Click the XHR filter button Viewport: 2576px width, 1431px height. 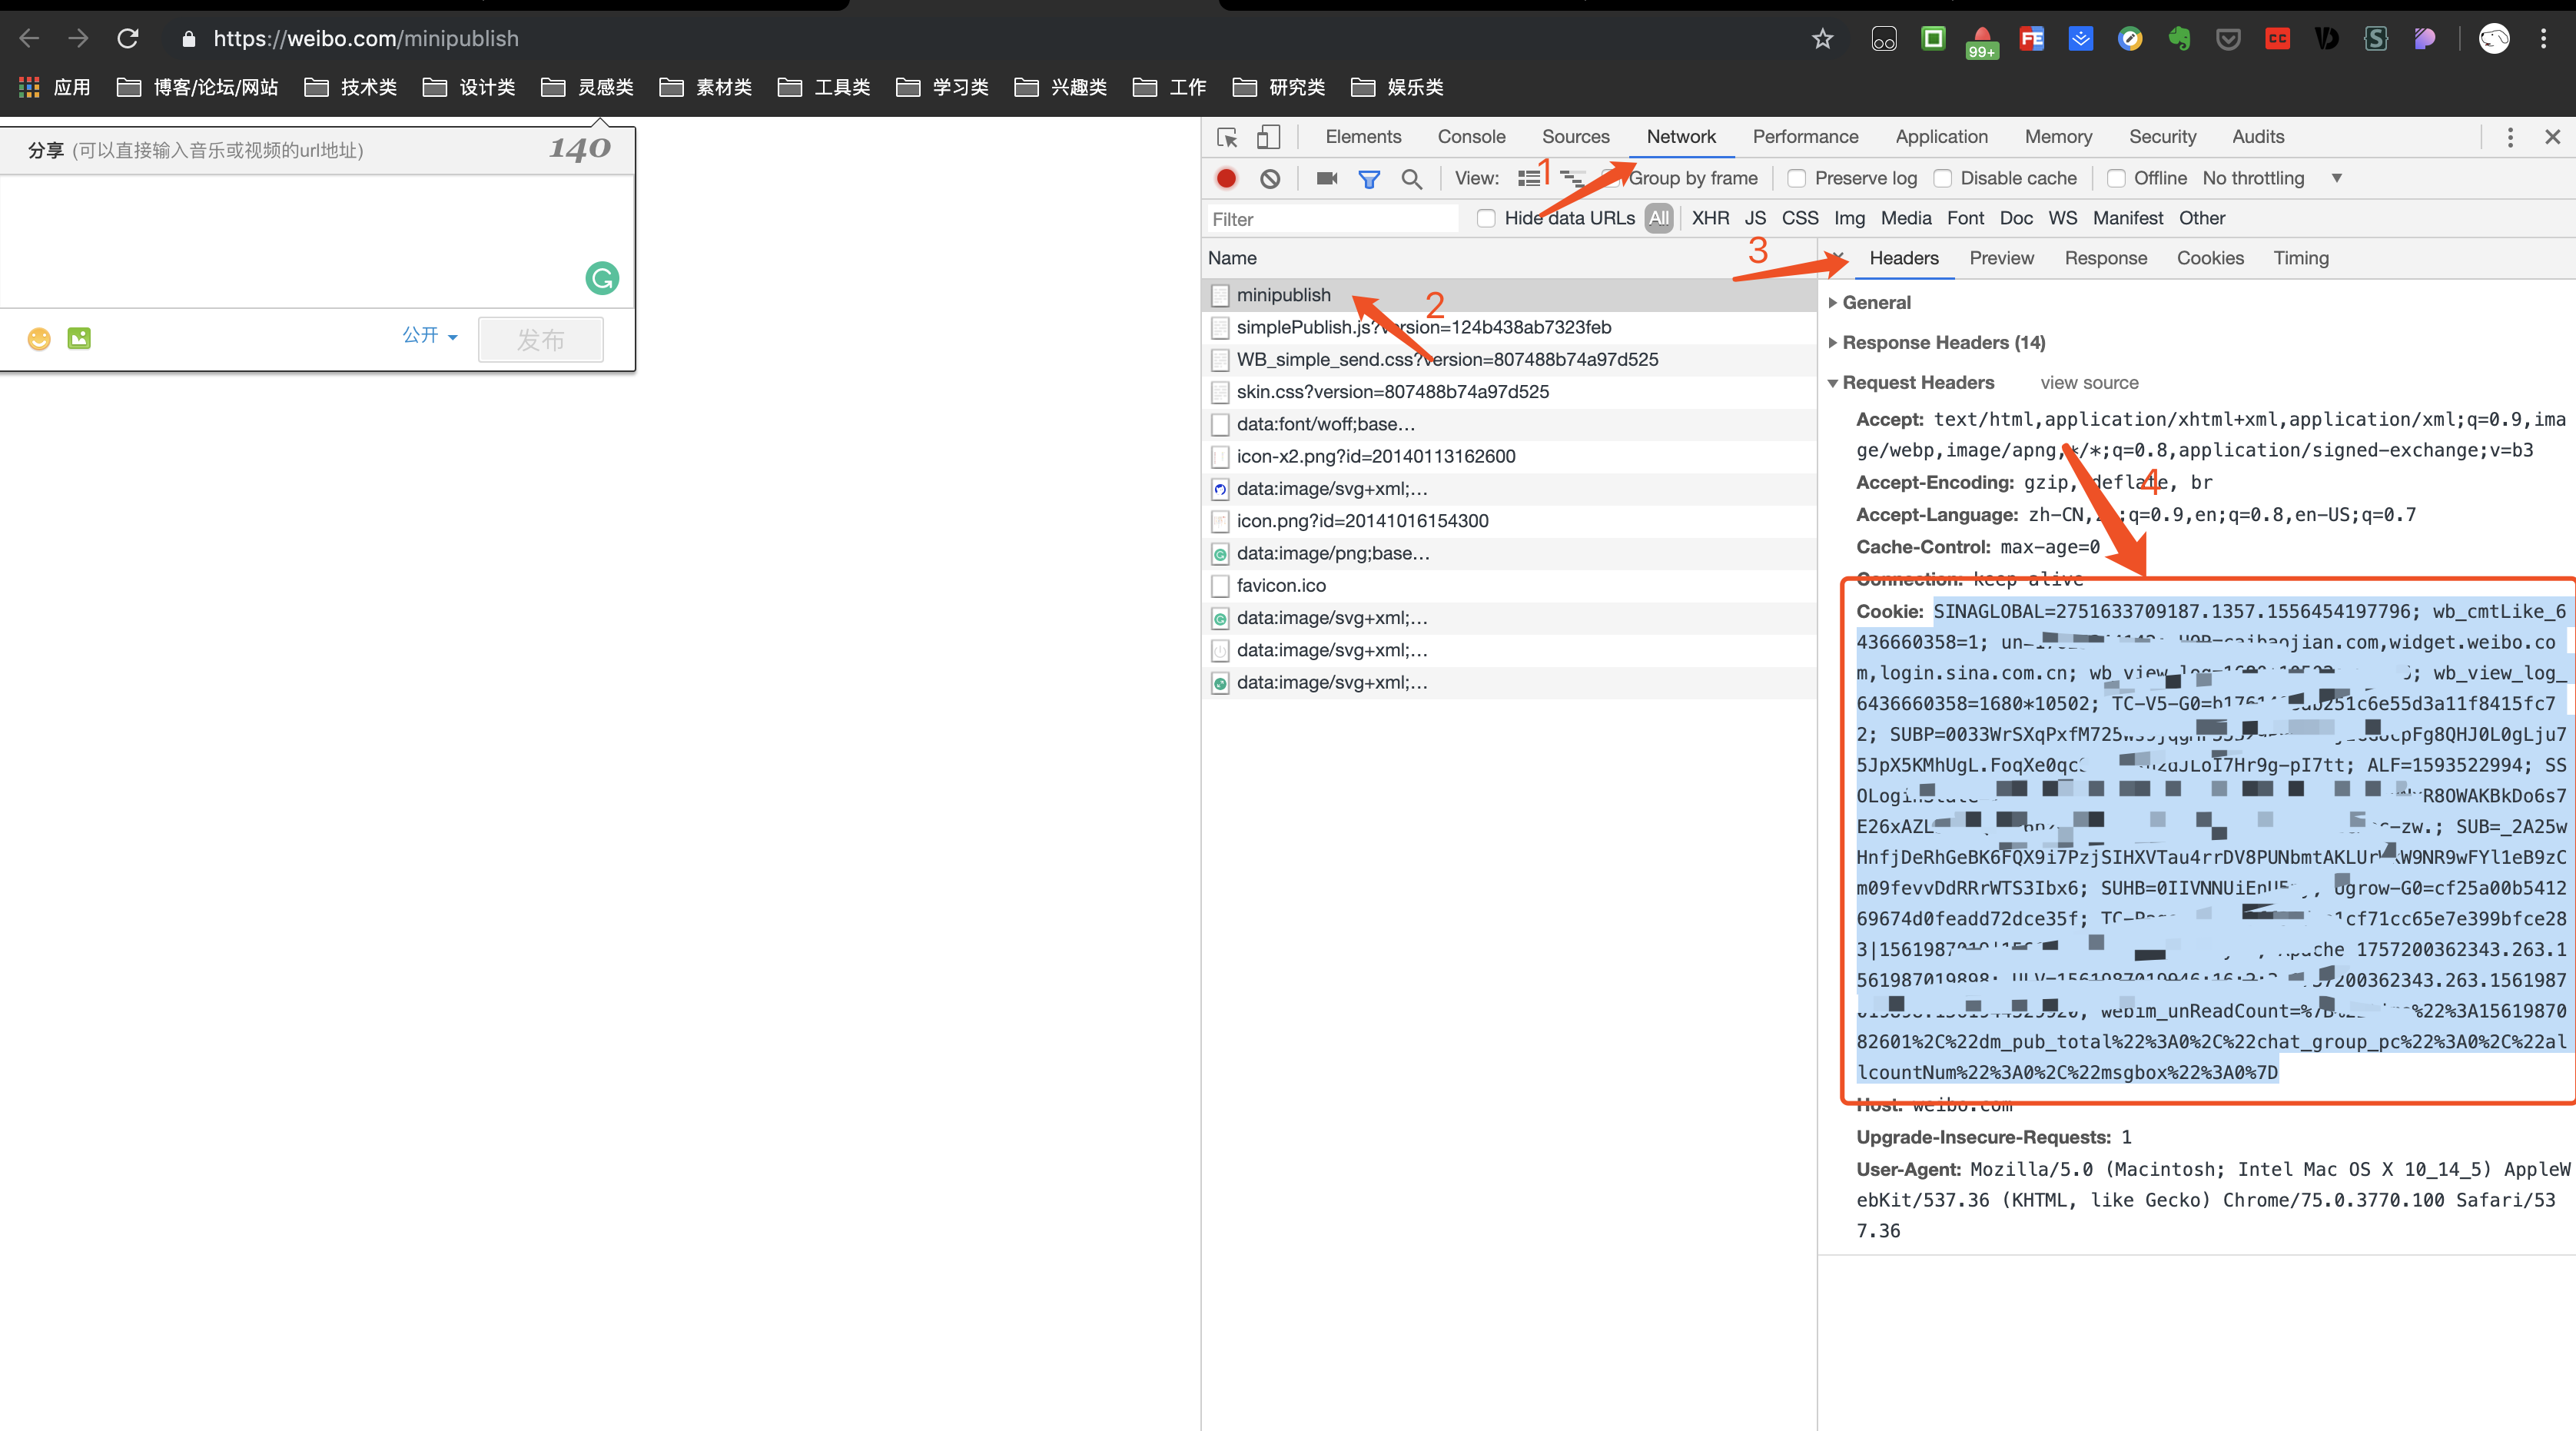point(1704,217)
